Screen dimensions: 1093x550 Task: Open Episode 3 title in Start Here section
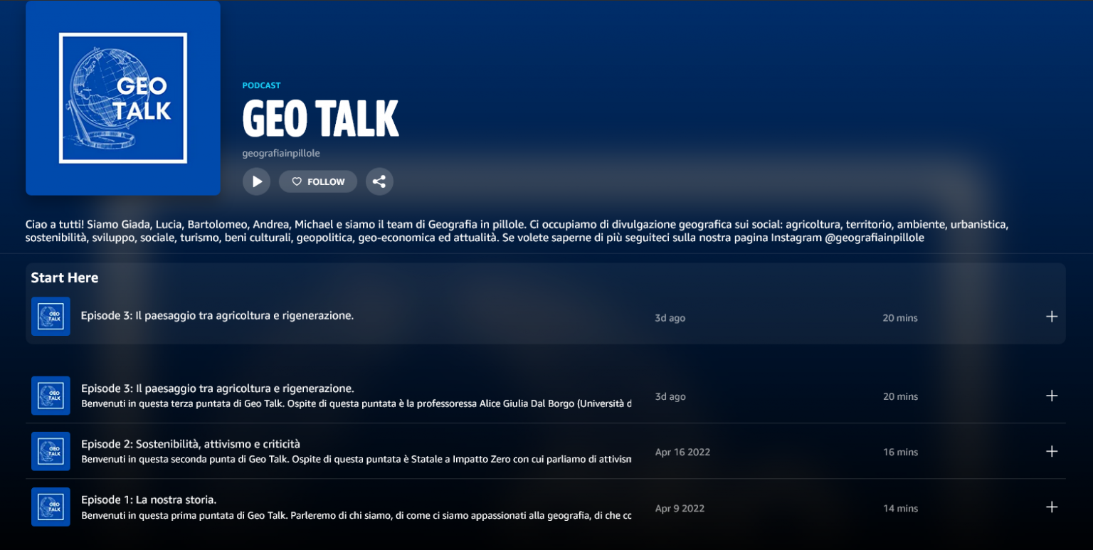[x=217, y=316]
